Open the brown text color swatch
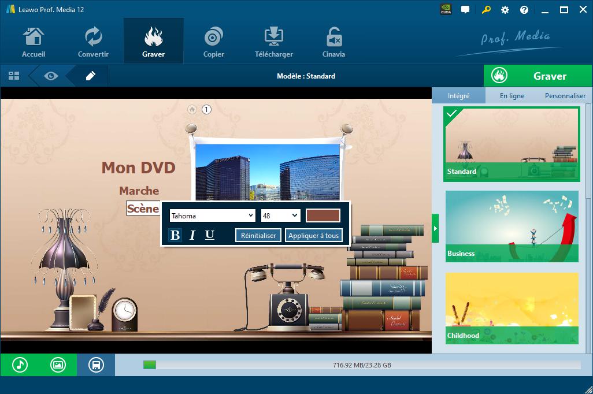The height and width of the screenshot is (394, 593). tap(323, 215)
